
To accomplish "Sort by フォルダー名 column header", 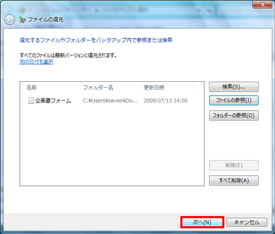I will (x=111, y=88).
